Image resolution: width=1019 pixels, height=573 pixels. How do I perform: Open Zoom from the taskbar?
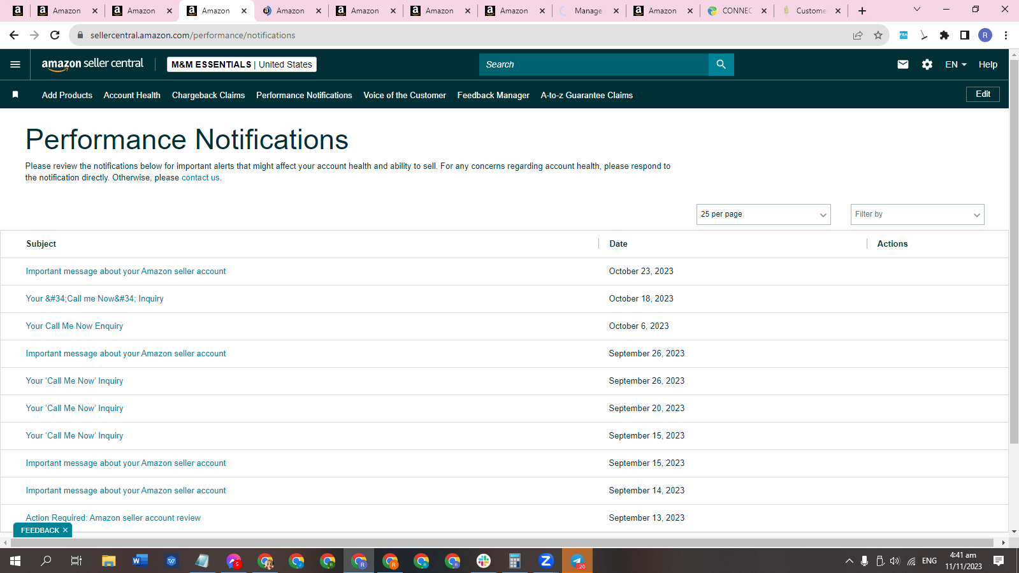[546, 561]
